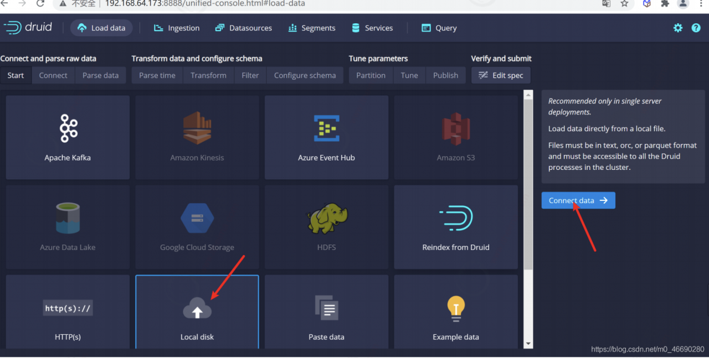Open the Services view

[x=372, y=28]
